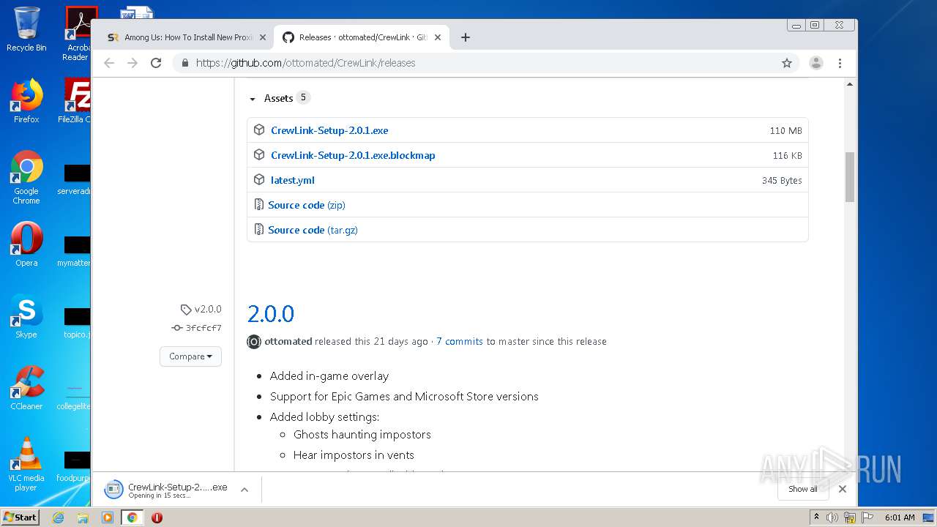Select the Skype desktop icon
Screen dimensions: 937x527
(26, 316)
